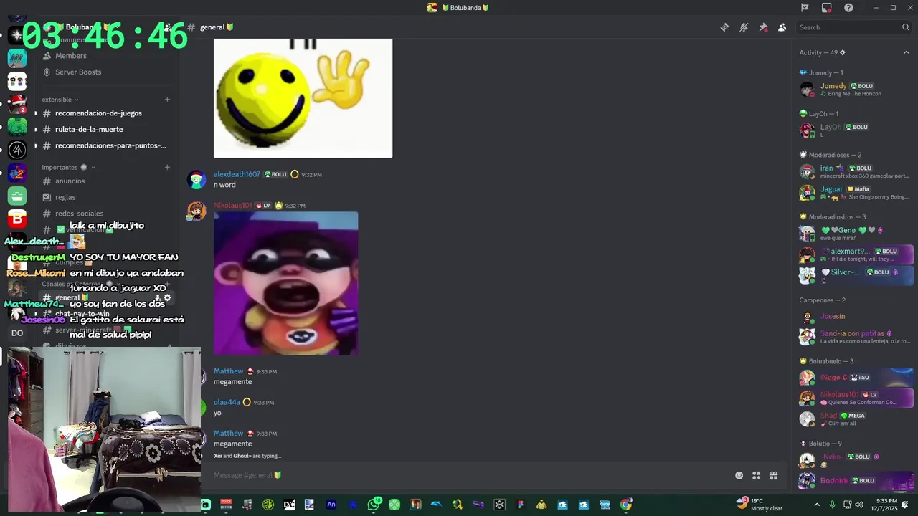Viewport: 918px width, 516px height.
Task: Open the Inbox icon in title bar
Action: coord(826,8)
